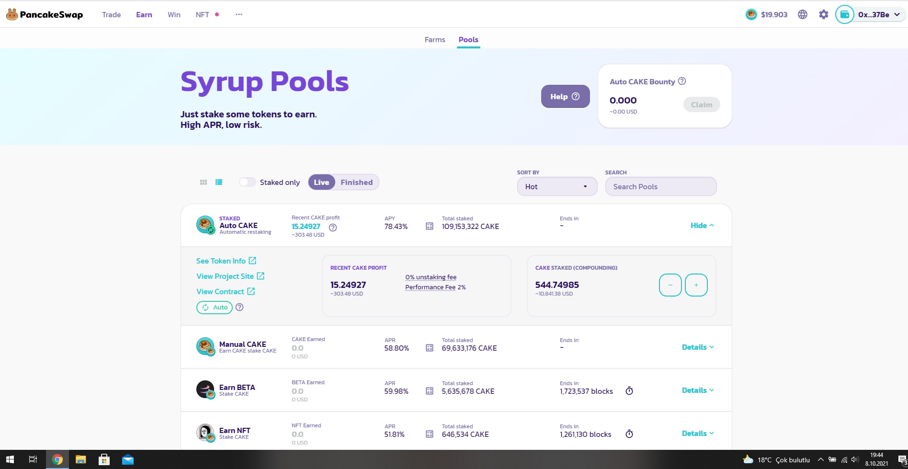
Task: Open File Explorer from the taskbar
Action: (80, 460)
